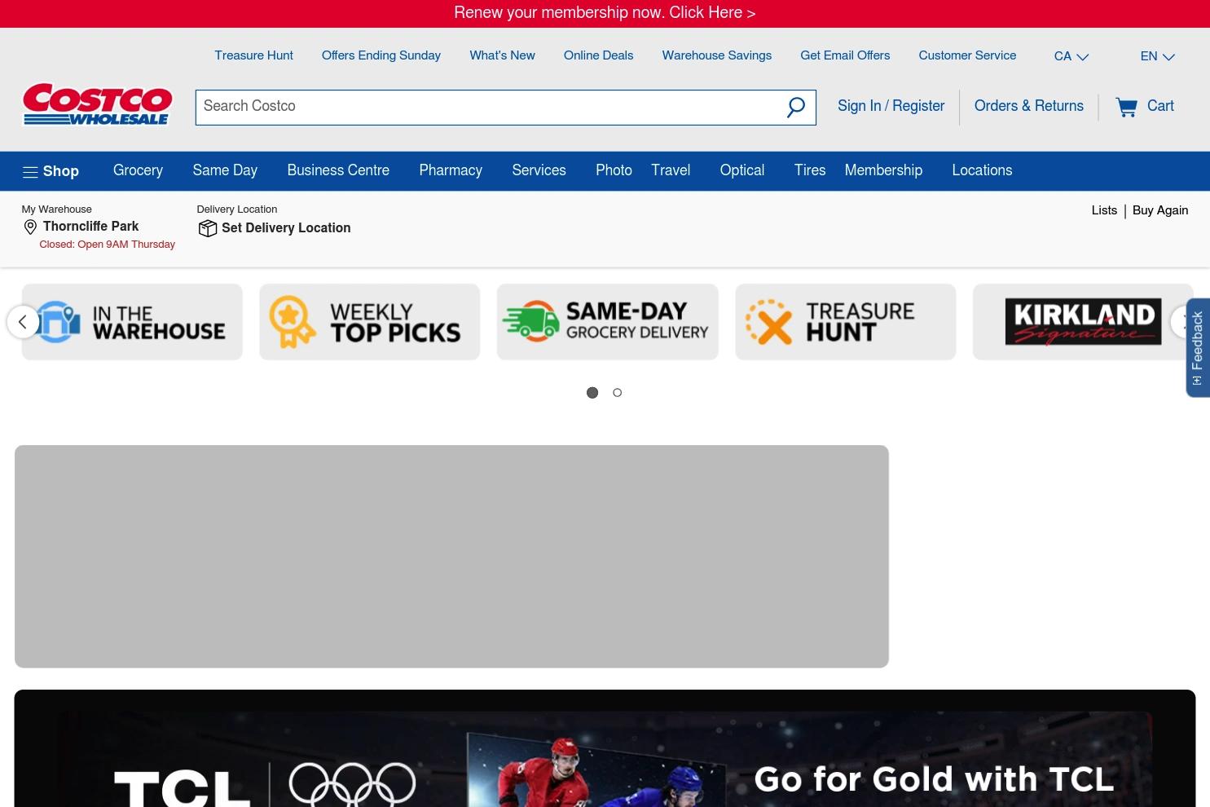Open the Lists link

pyautogui.click(x=1104, y=210)
